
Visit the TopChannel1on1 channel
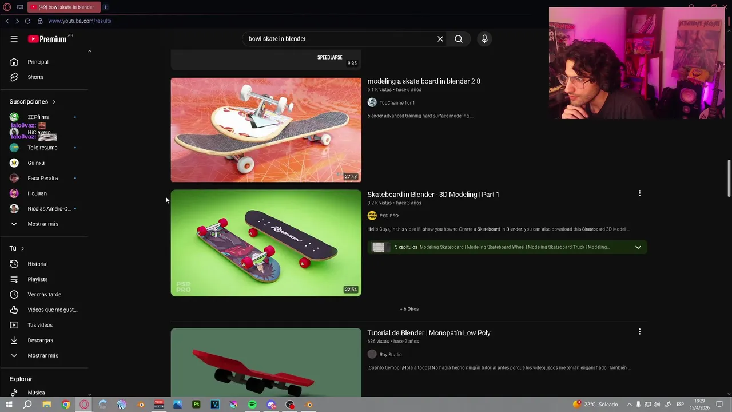(x=397, y=103)
